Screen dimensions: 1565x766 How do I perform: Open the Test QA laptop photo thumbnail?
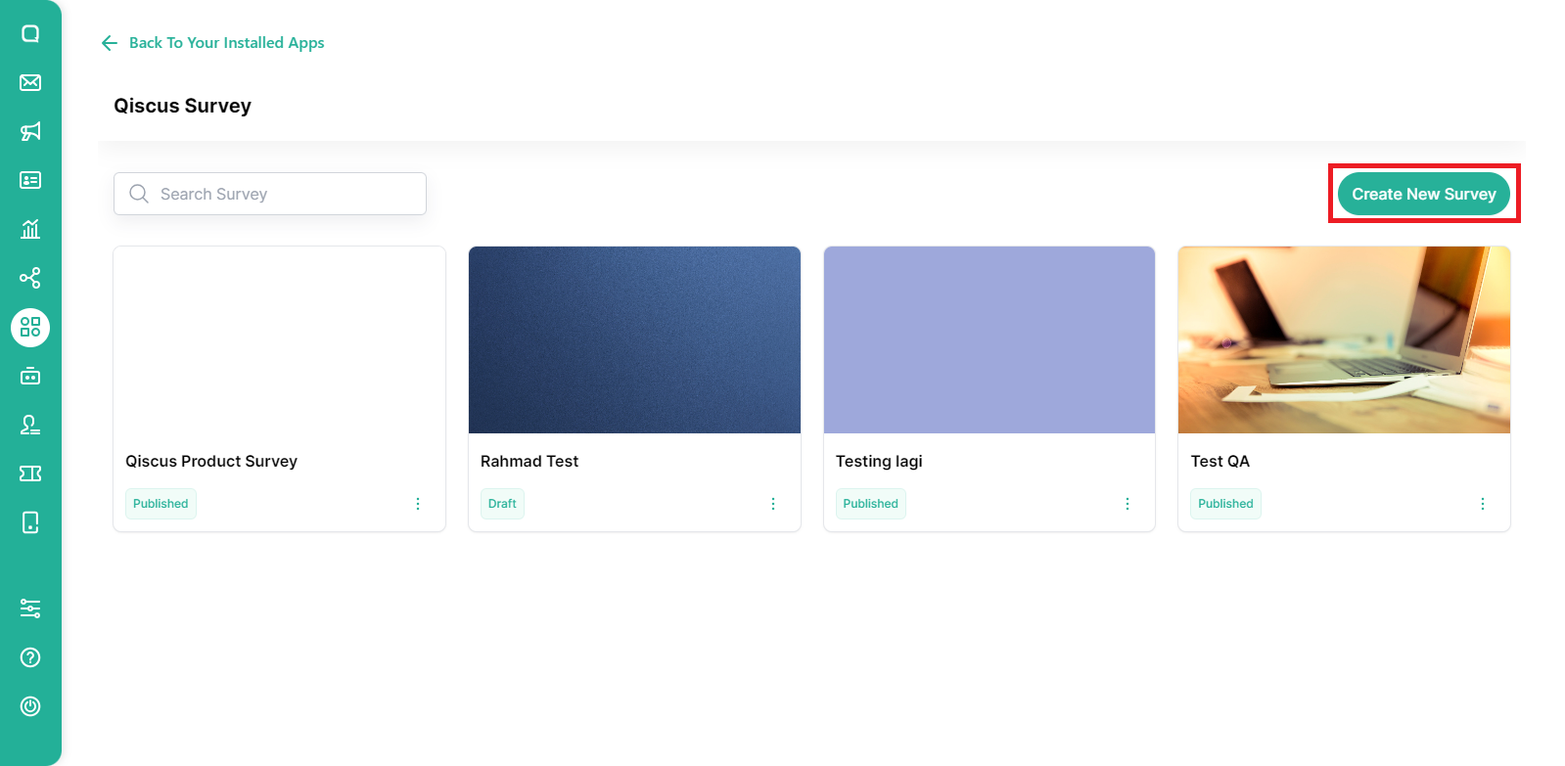point(1344,339)
